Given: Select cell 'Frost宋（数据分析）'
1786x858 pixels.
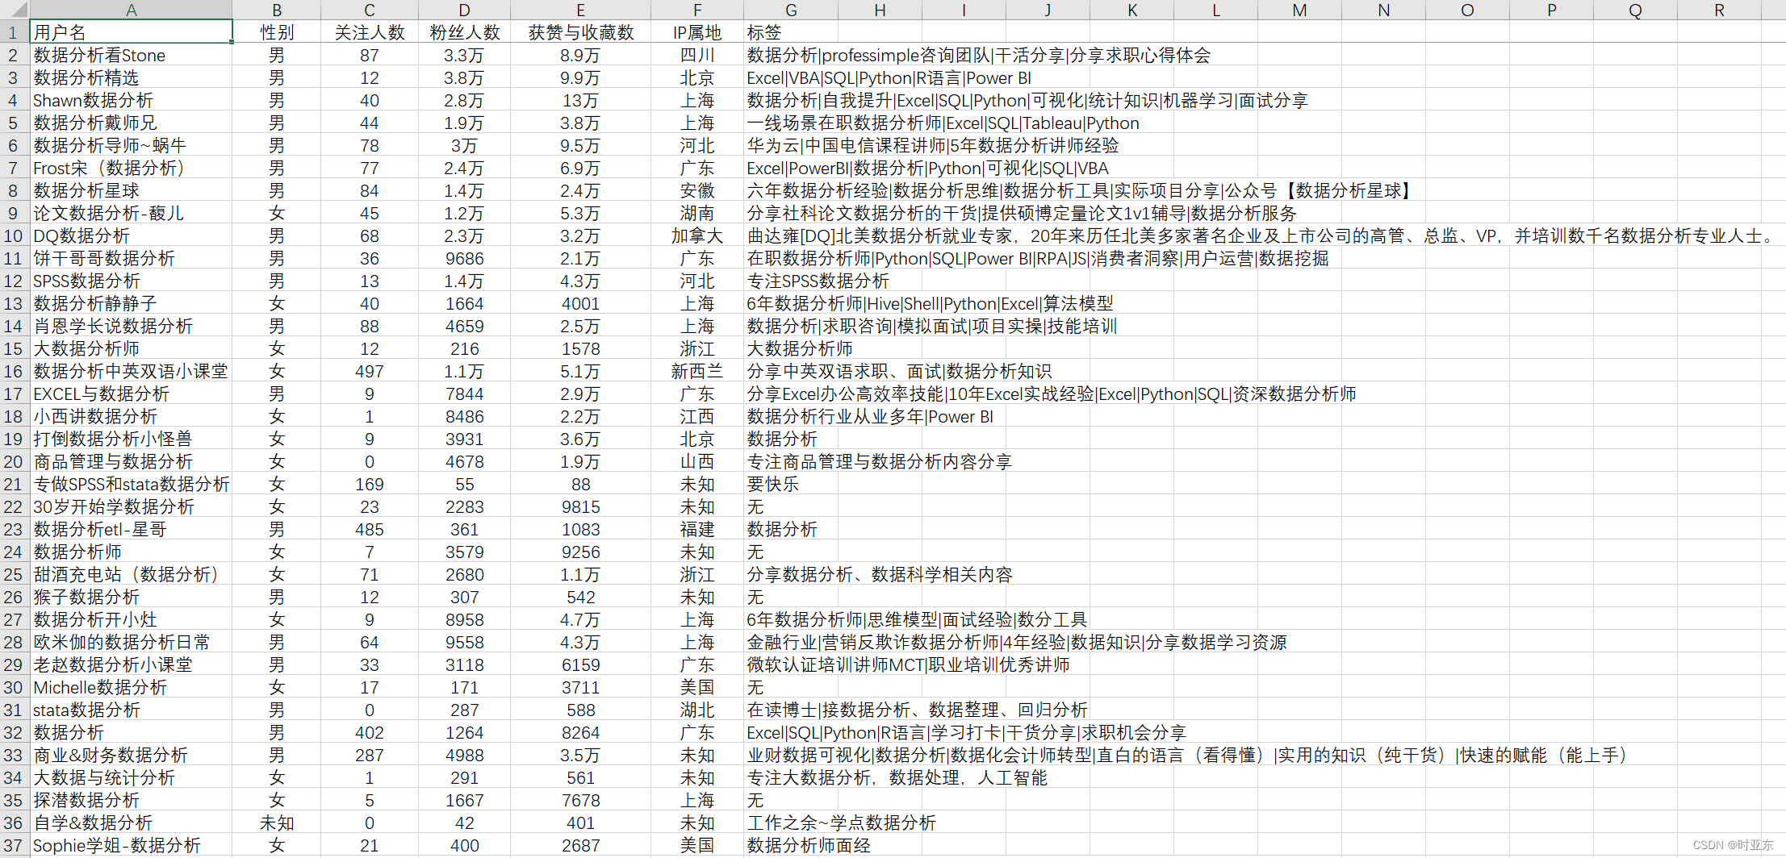Looking at the screenshot, I should pos(131,169).
